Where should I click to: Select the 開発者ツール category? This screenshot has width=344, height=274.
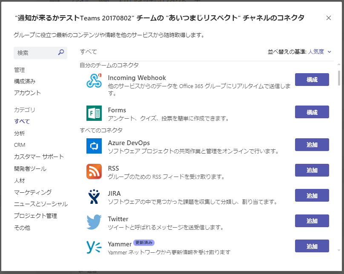[x=30, y=168]
